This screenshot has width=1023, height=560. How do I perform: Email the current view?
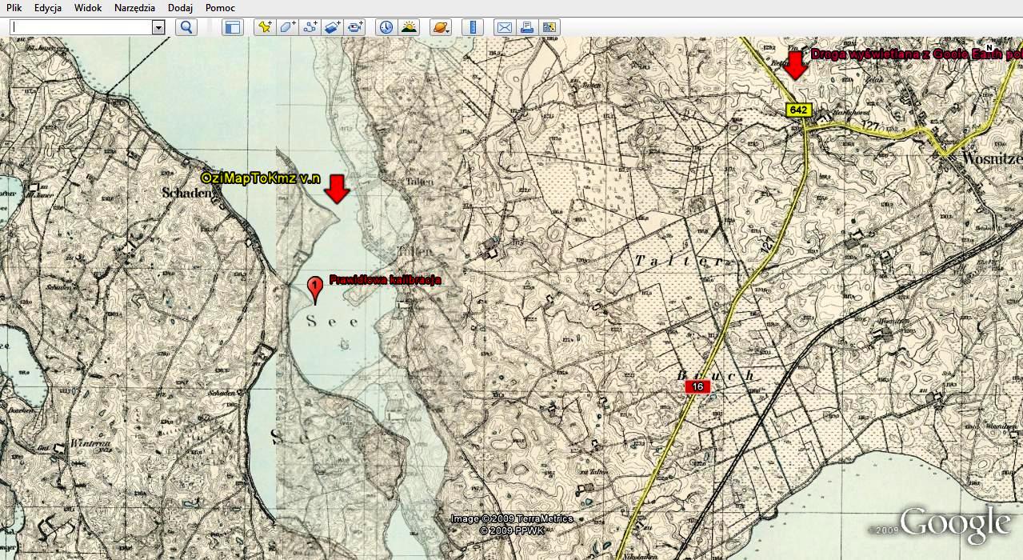[x=504, y=27]
